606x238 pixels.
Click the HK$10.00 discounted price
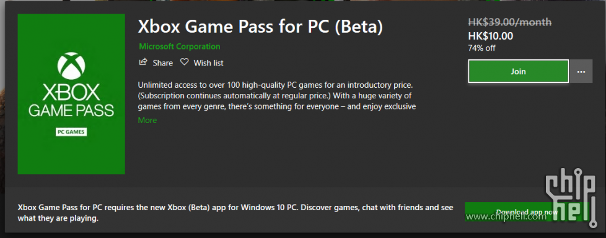pyautogui.click(x=491, y=36)
